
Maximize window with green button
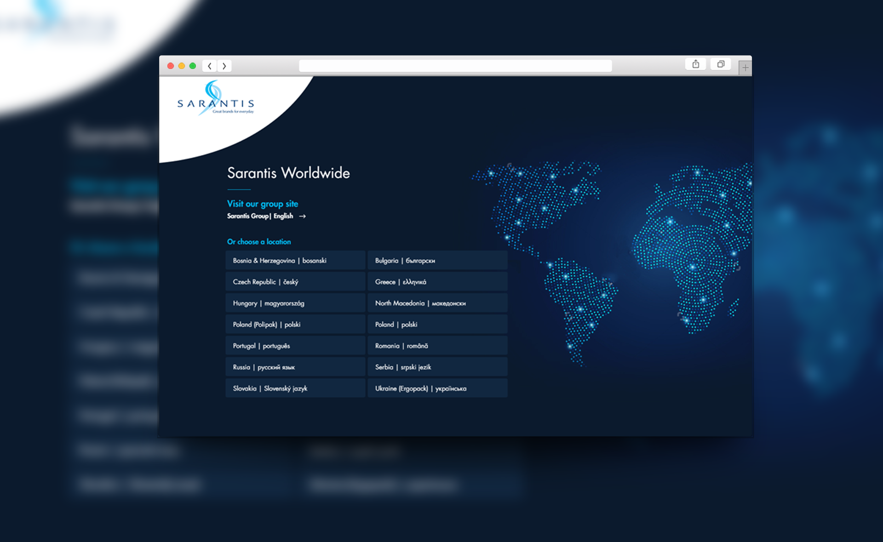tap(193, 66)
